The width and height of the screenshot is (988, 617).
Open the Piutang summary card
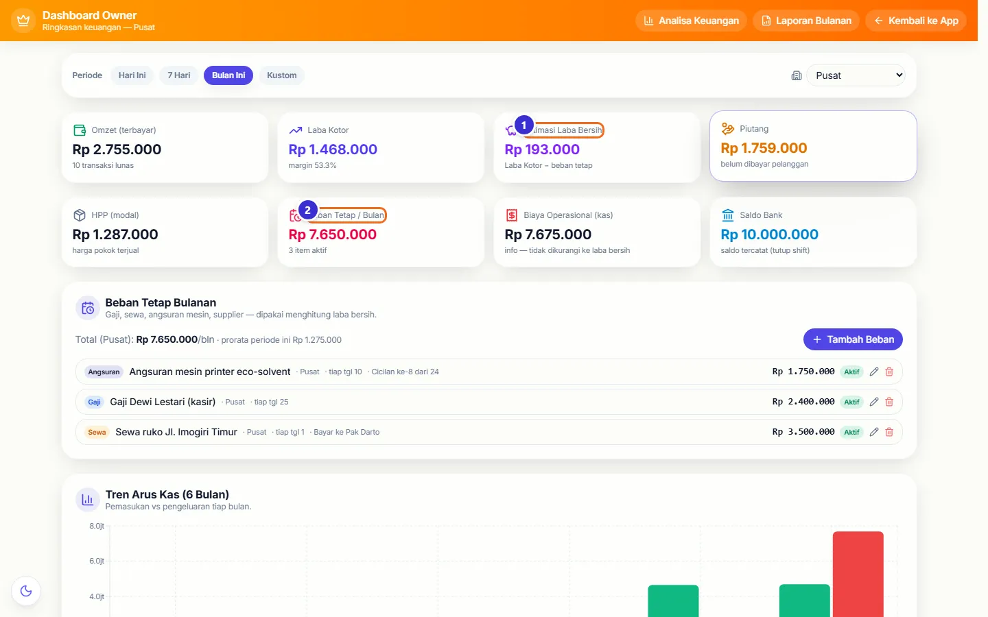813,146
